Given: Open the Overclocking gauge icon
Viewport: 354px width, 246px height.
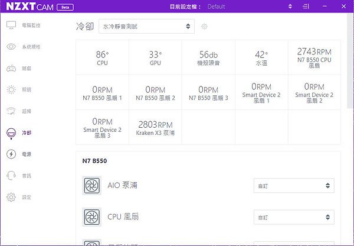Looking at the screenshot, I should [x=11, y=111].
